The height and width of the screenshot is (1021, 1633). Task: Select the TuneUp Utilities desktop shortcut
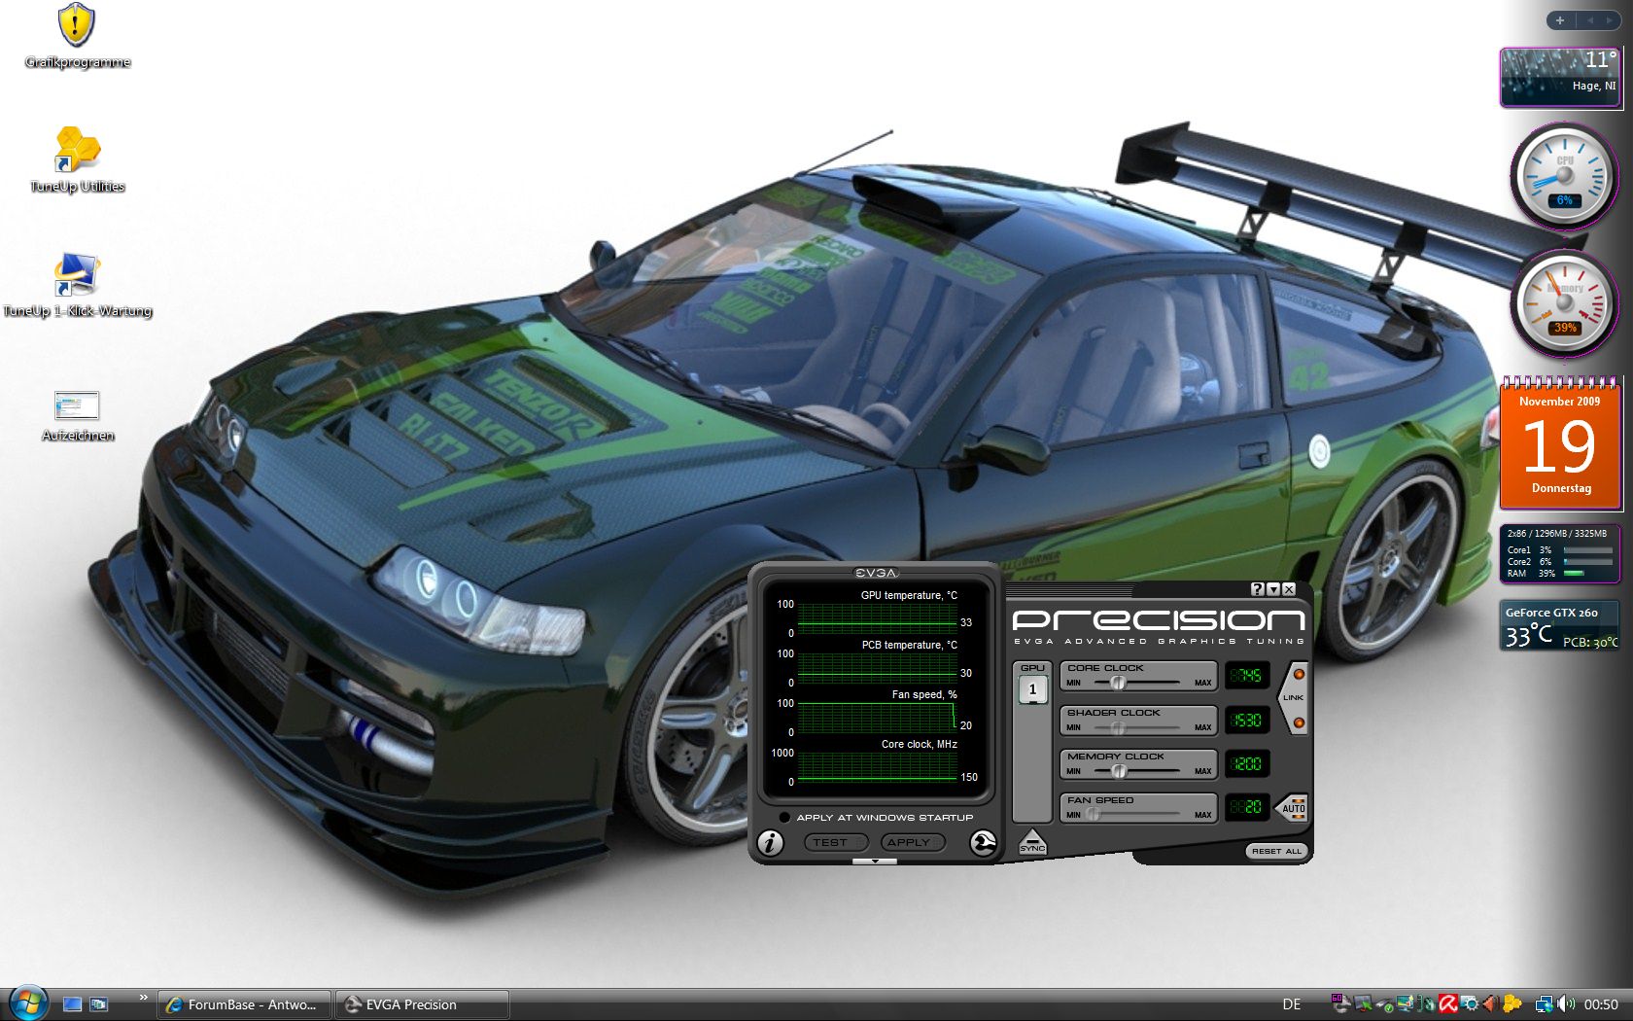[x=77, y=161]
